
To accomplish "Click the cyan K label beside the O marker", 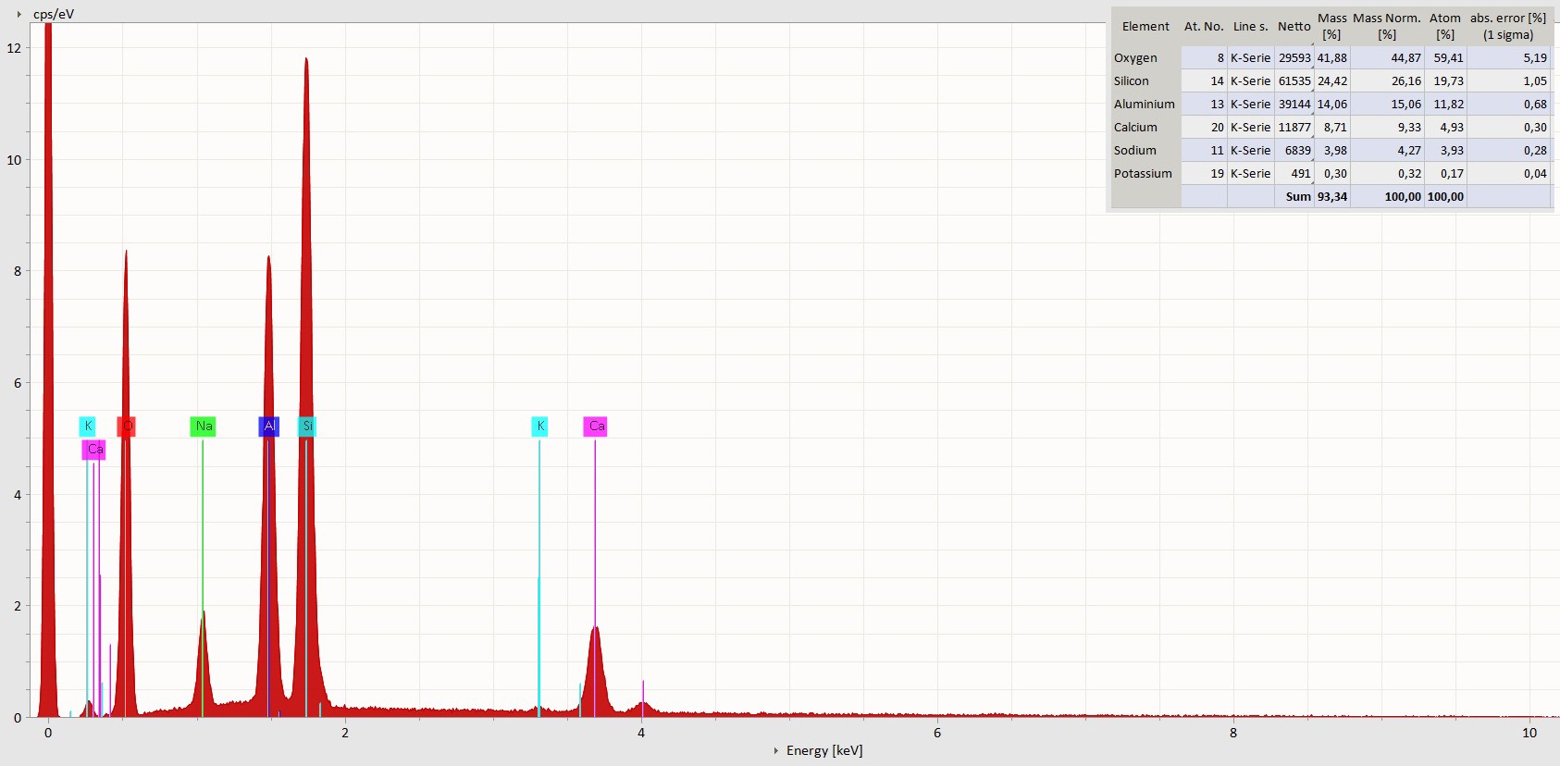I will (87, 426).
